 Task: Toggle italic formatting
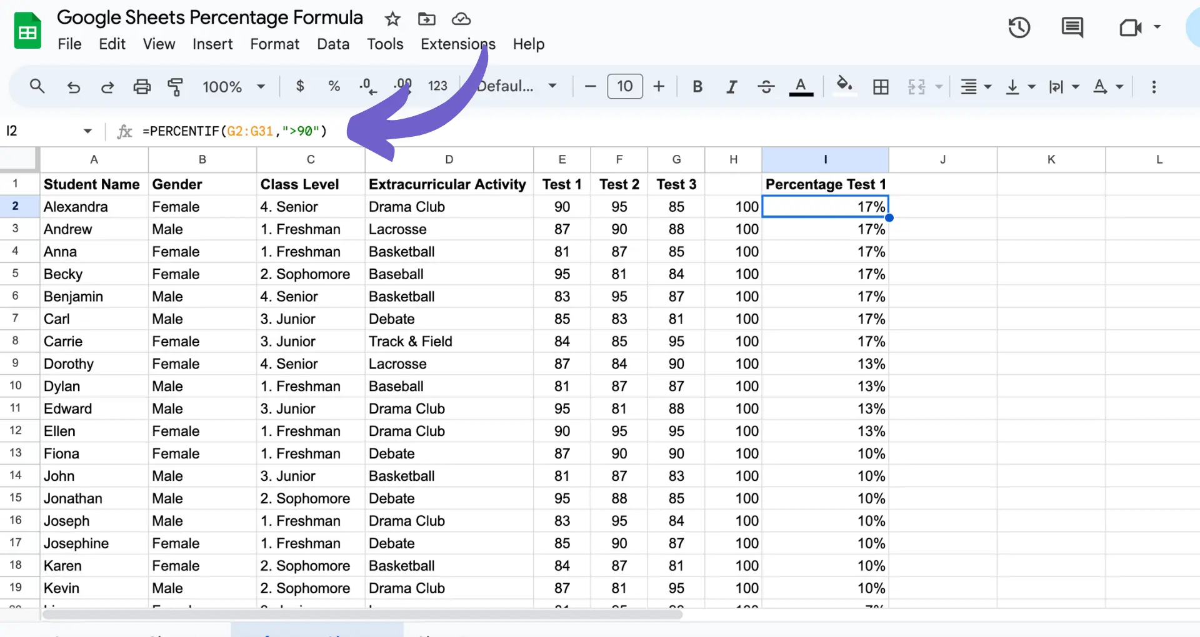tap(731, 87)
